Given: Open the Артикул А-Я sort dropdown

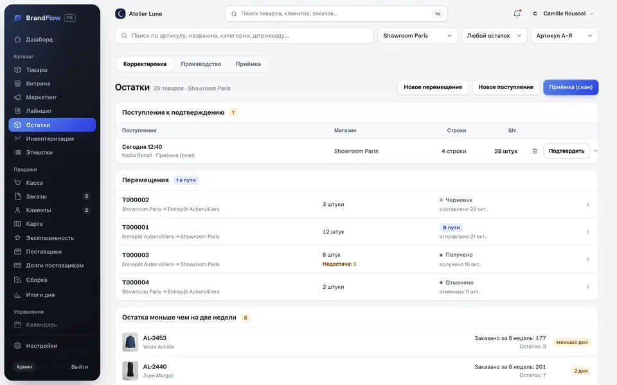Looking at the screenshot, I should 564,35.
